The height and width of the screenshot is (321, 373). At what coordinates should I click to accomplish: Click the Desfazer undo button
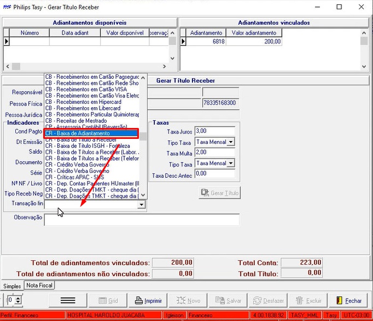coord(268,301)
